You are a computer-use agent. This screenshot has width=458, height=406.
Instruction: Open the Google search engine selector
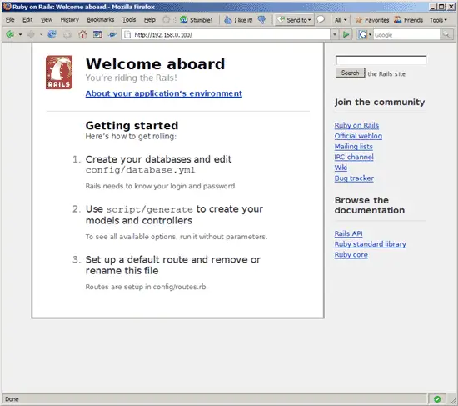pyautogui.click(x=365, y=34)
